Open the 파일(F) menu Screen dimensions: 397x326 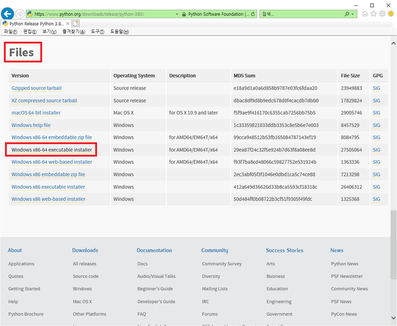click(10, 32)
